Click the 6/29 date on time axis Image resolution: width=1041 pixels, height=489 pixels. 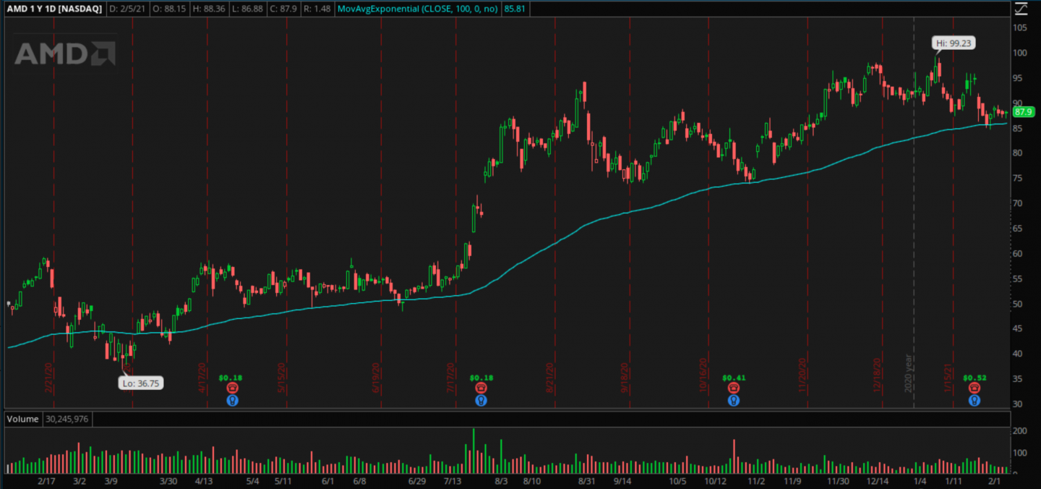coord(417,481)
